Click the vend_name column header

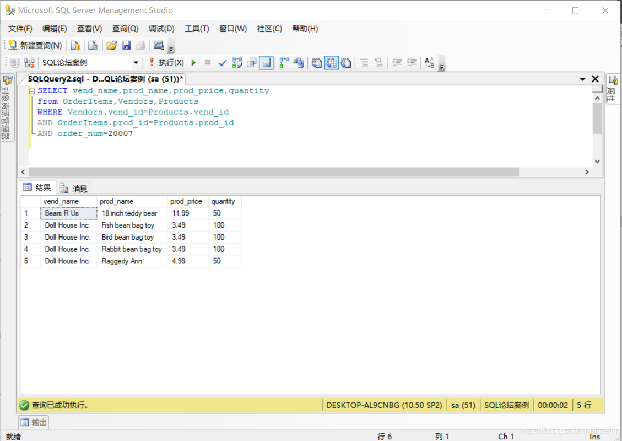pos(68,201)
